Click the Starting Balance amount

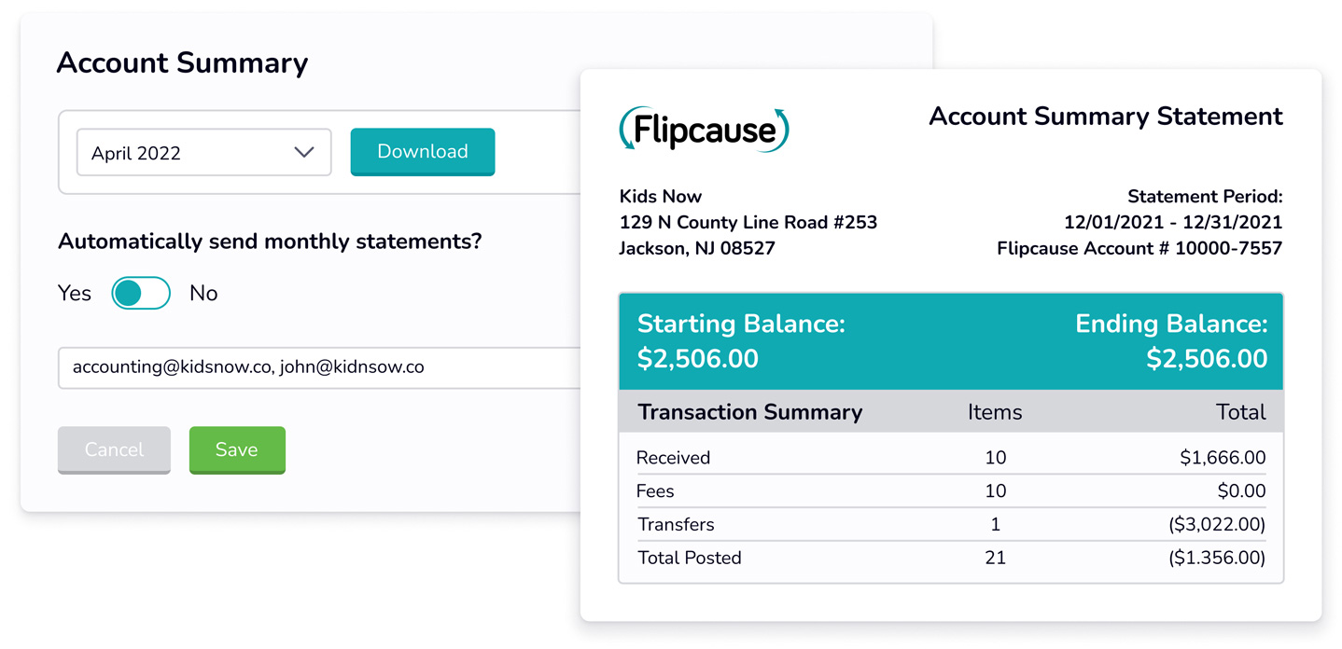(698, 359)
